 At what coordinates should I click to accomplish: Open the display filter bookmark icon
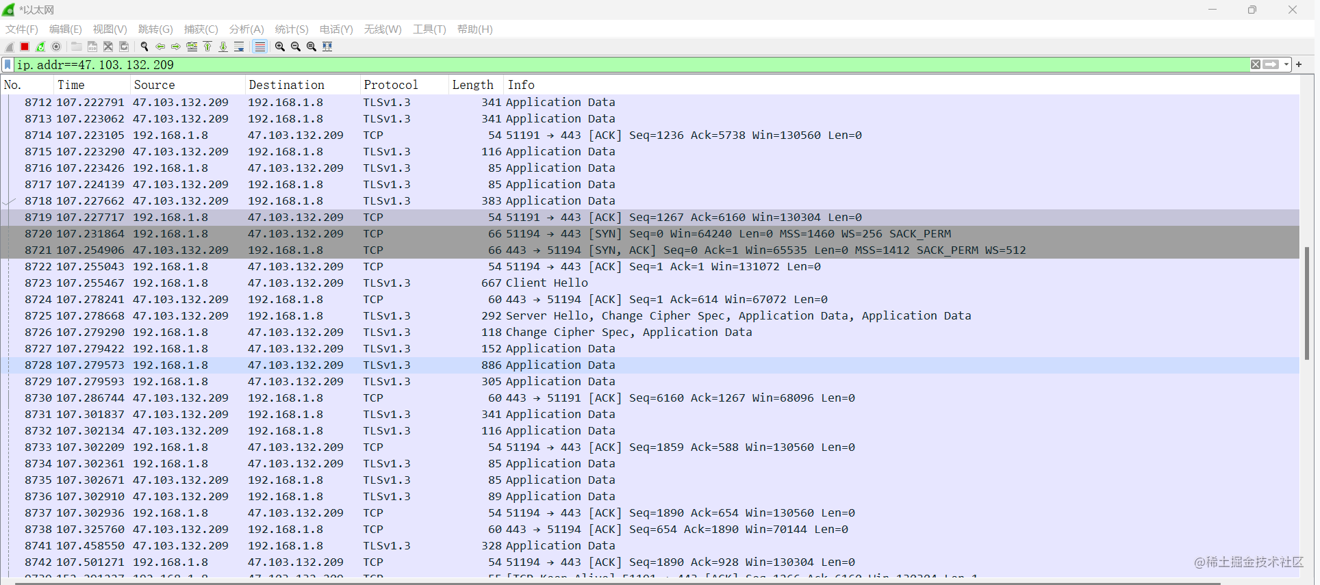click(8, 64)
